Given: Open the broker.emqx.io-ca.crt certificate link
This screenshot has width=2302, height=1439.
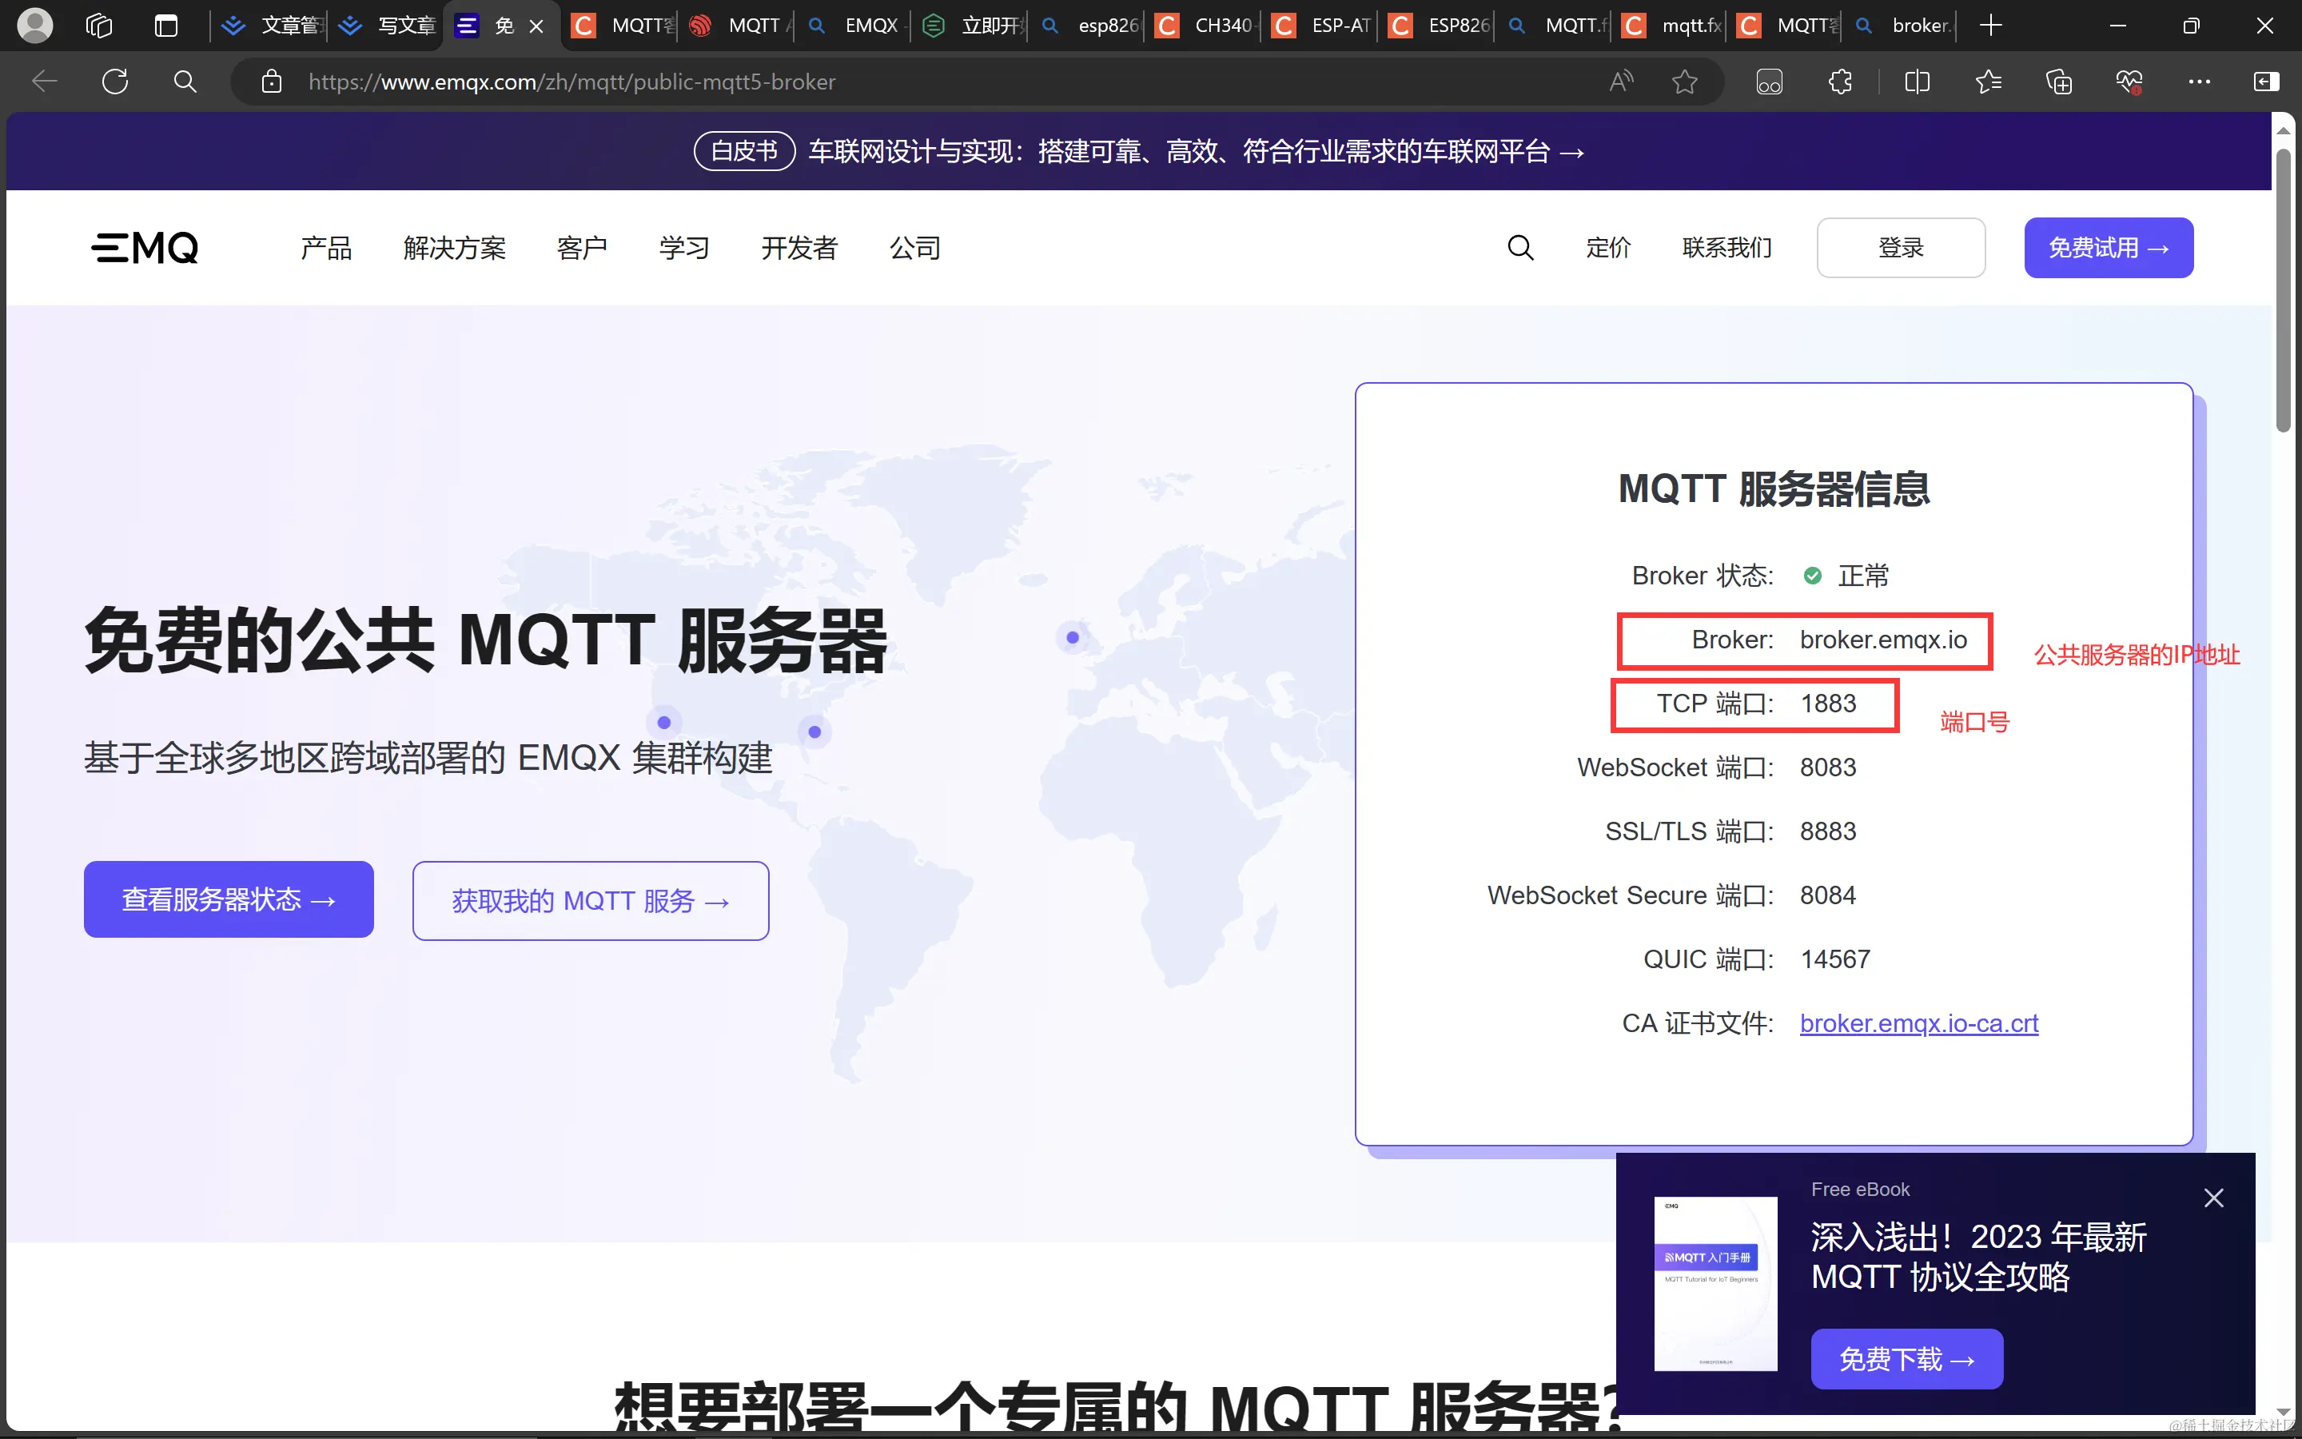Looking at the screenshot, I should click(x=1918, y=1023).
